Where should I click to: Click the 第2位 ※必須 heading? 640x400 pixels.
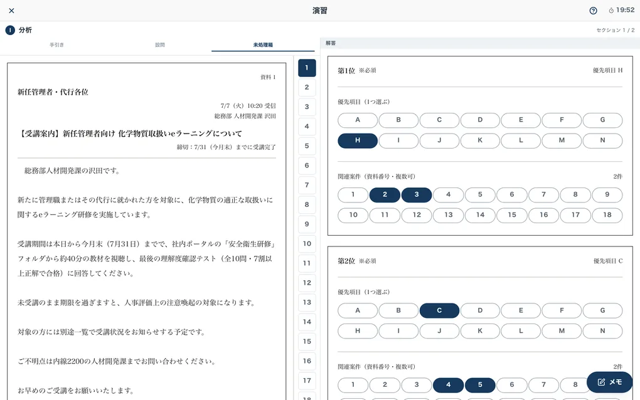click(357, 261)
